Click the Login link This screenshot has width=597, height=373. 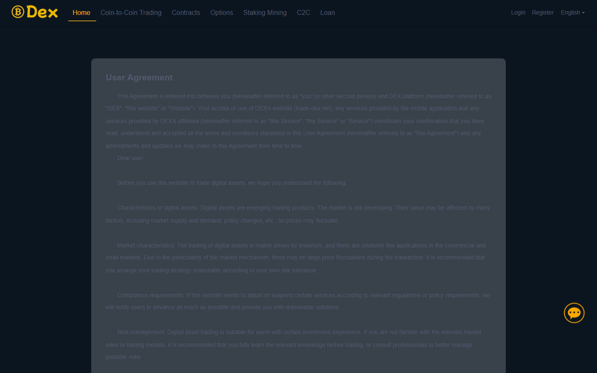518,12
